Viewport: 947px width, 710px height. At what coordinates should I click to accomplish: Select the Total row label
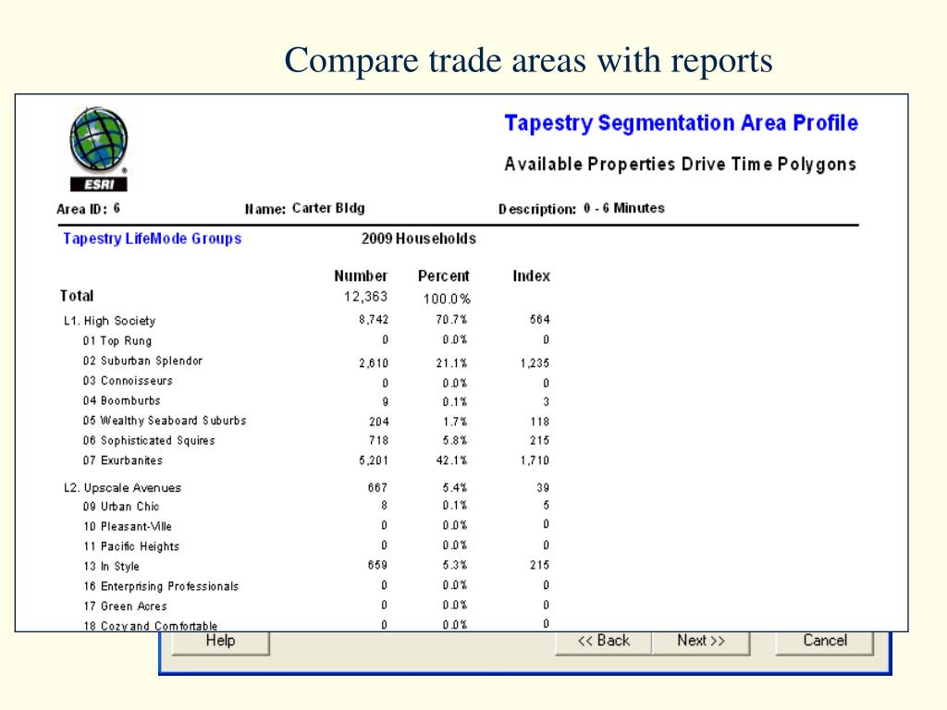point(77,296)
